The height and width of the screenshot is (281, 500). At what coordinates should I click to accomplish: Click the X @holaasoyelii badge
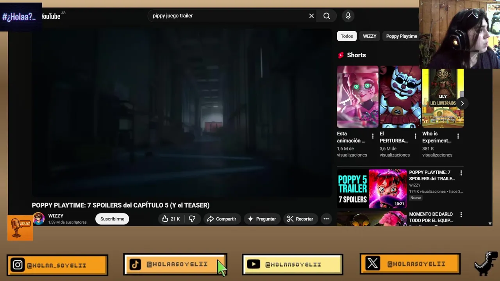410,264
